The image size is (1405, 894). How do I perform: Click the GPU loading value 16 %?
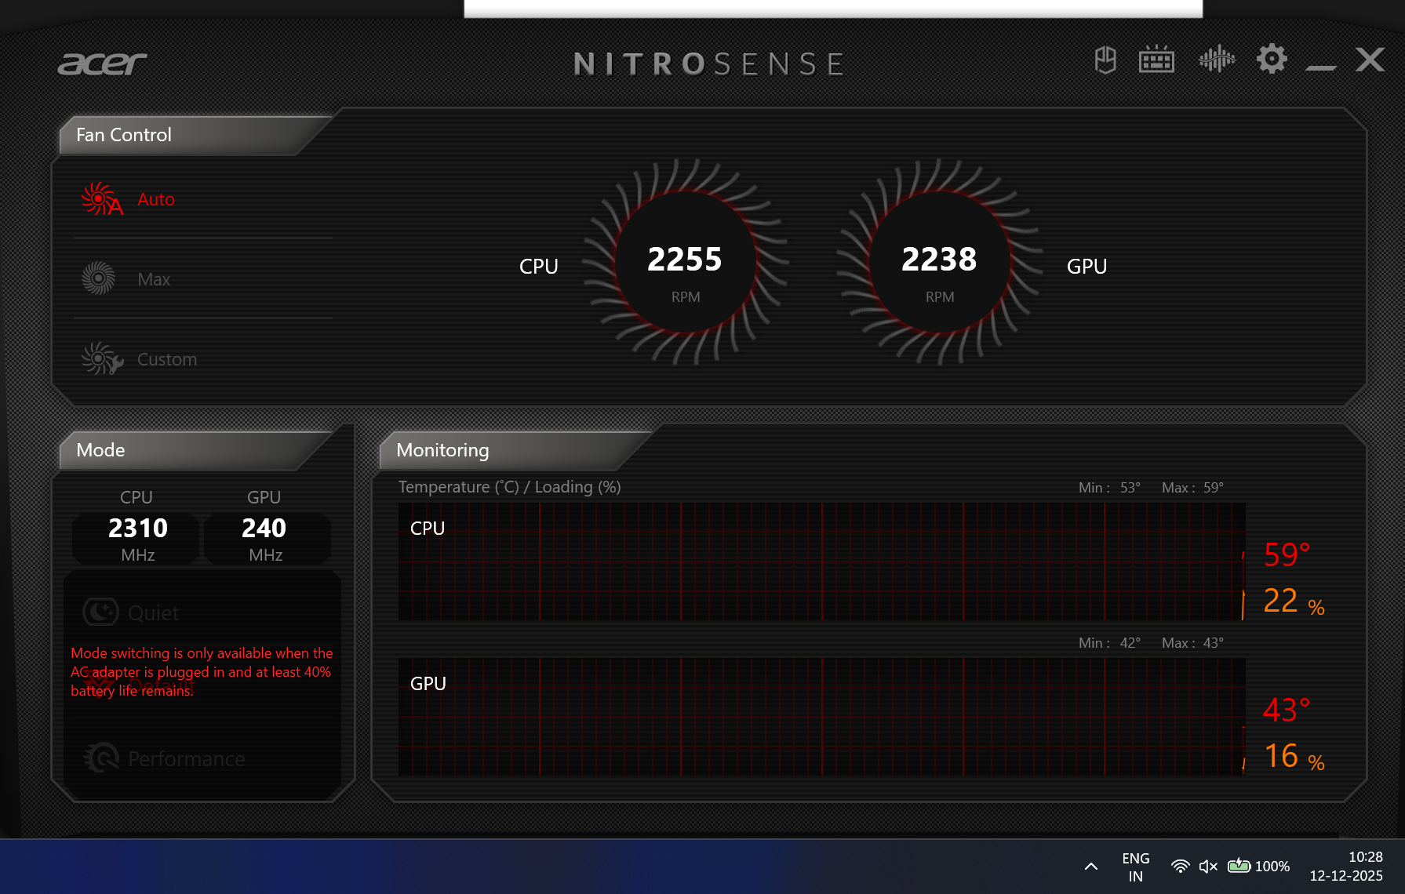click(1294, 757)
